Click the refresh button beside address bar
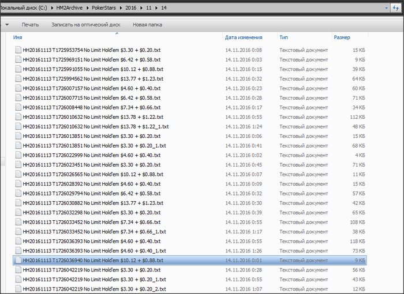The width and height of the screenshot is (404, 294). click(396, 8)
